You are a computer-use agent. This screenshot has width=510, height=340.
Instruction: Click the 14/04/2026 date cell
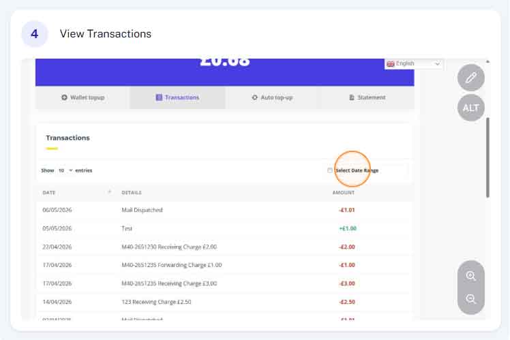[57, 302]
